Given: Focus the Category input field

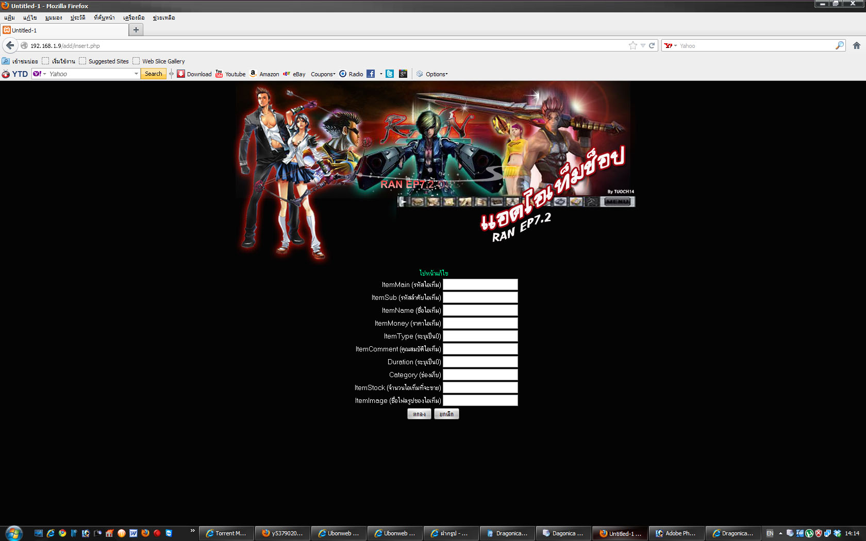Looking at the screenshot, I should (x=480, y=375).
